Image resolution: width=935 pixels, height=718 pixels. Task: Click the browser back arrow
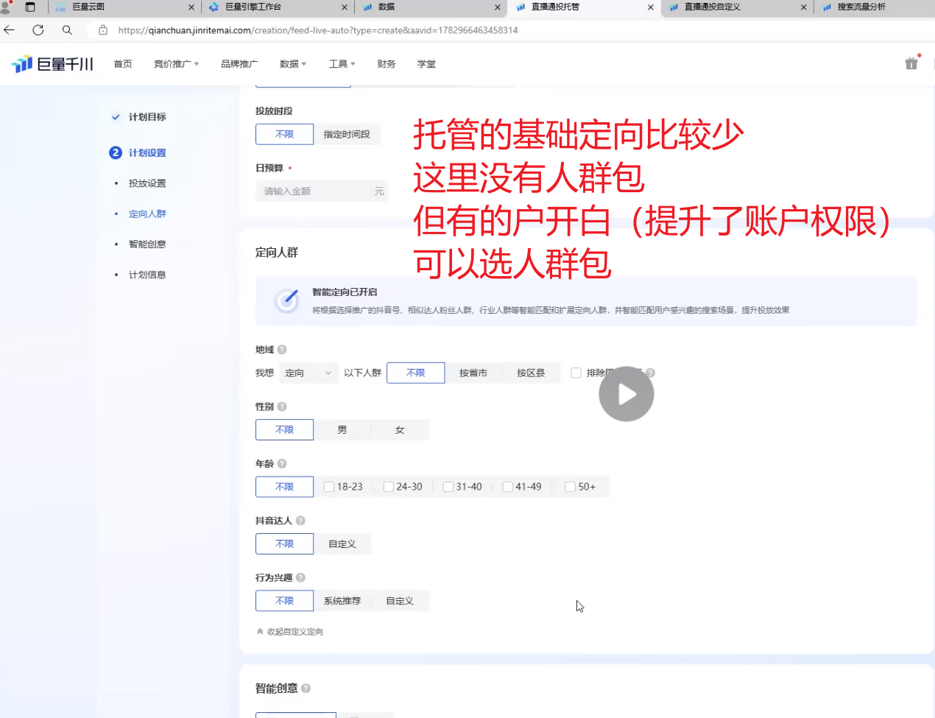[x=10, y=30]
